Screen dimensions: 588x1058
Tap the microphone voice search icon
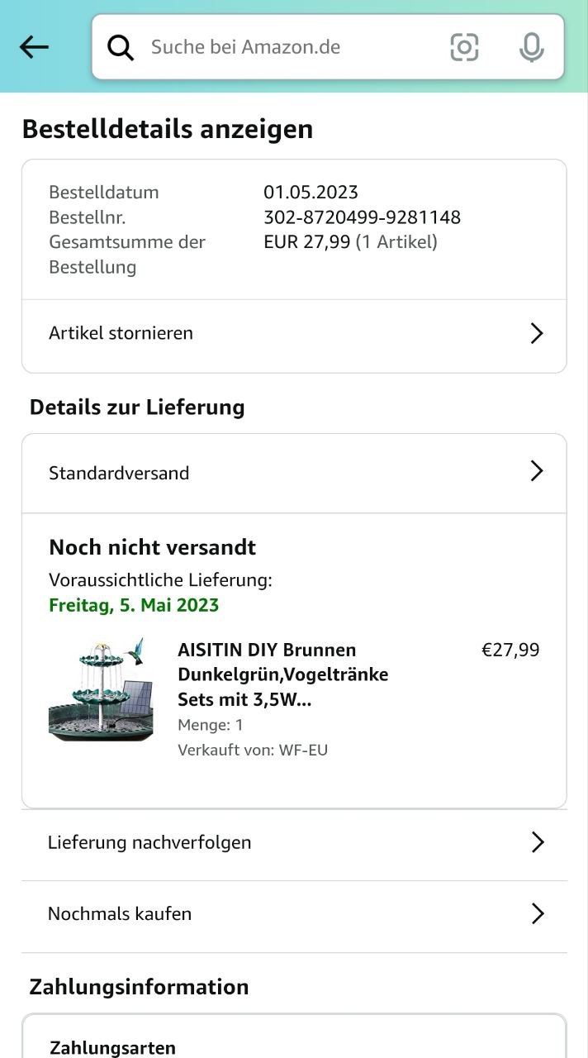pyautogui.click(x=531, y=47)
